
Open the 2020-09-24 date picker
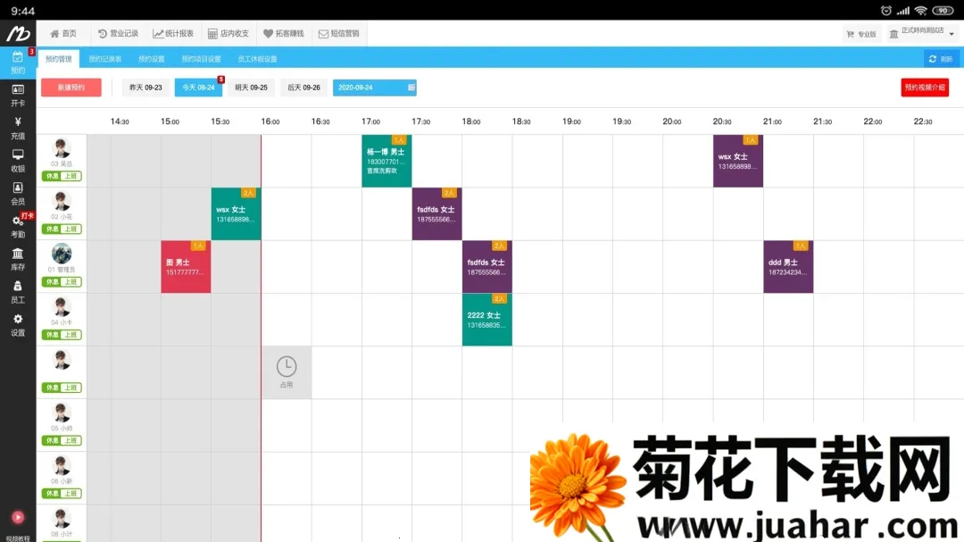pyautogui.click(x=374, y=88)
